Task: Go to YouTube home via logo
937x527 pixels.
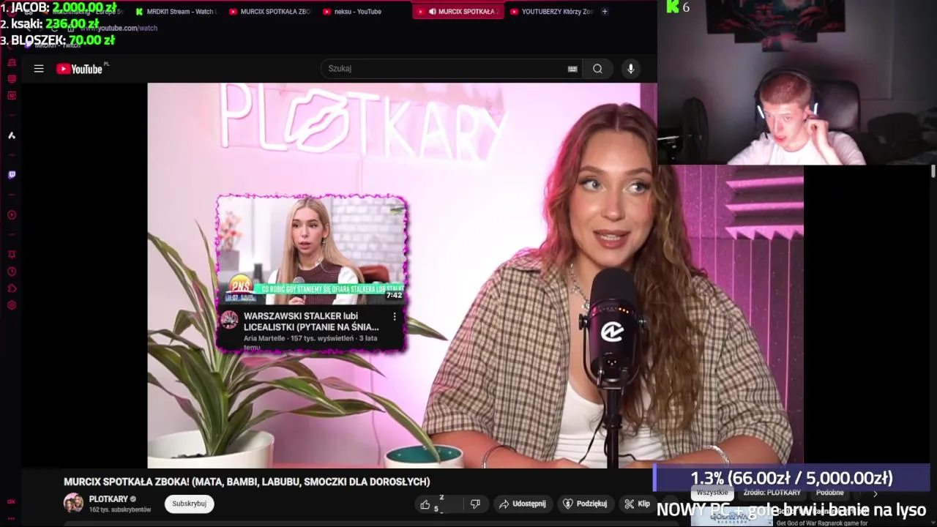Action: (80, 69)
